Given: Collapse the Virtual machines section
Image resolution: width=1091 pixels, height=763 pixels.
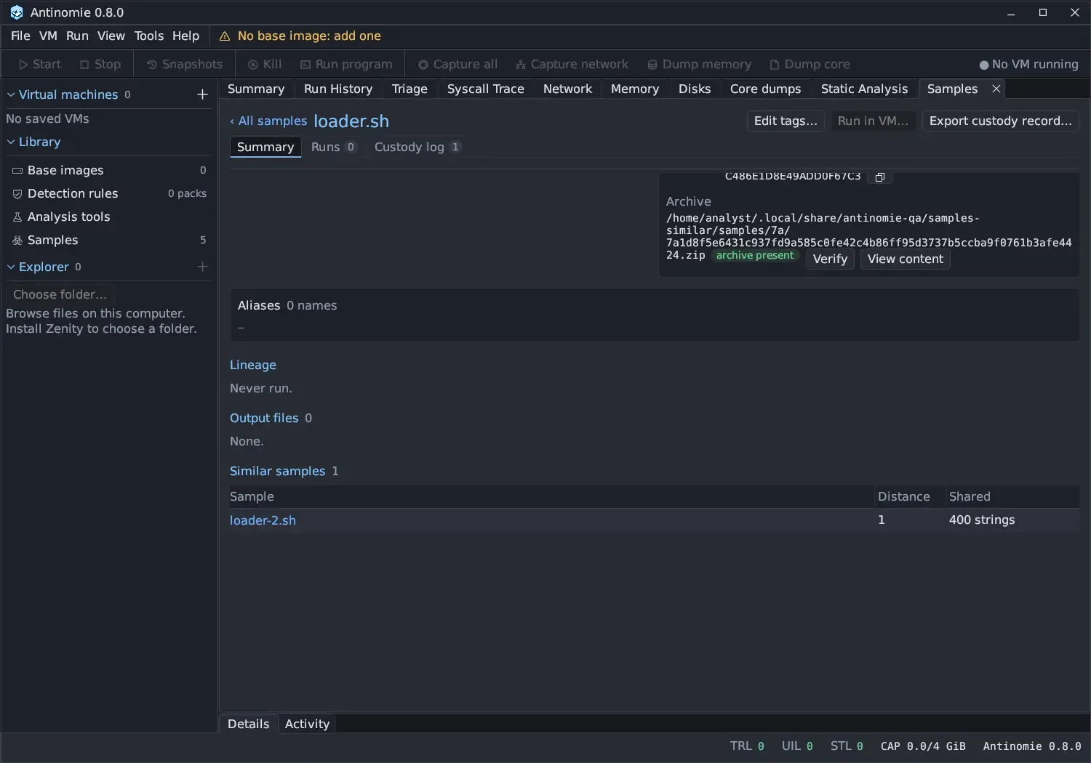Looking at the screenshot, I should pyautogui.click(x=11, y=94).
